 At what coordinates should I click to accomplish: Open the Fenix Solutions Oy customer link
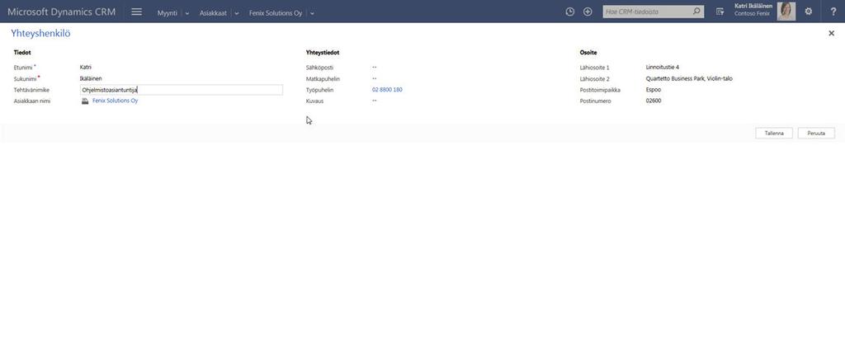pos(116,101)
